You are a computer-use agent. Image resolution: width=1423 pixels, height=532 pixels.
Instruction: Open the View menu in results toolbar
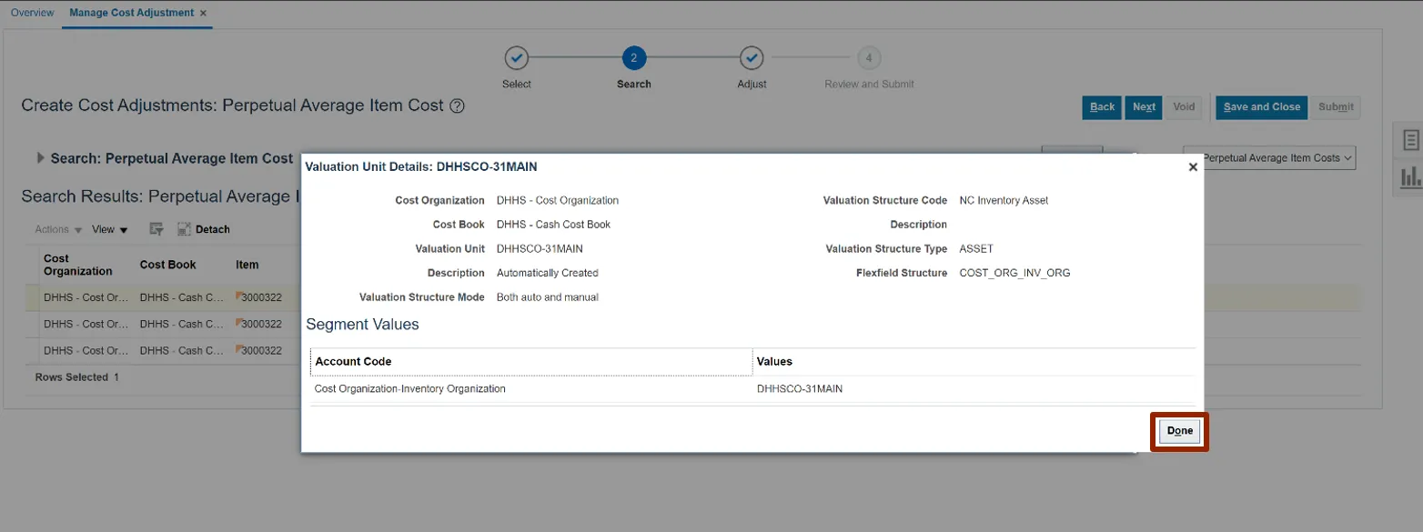pos(109,230)
